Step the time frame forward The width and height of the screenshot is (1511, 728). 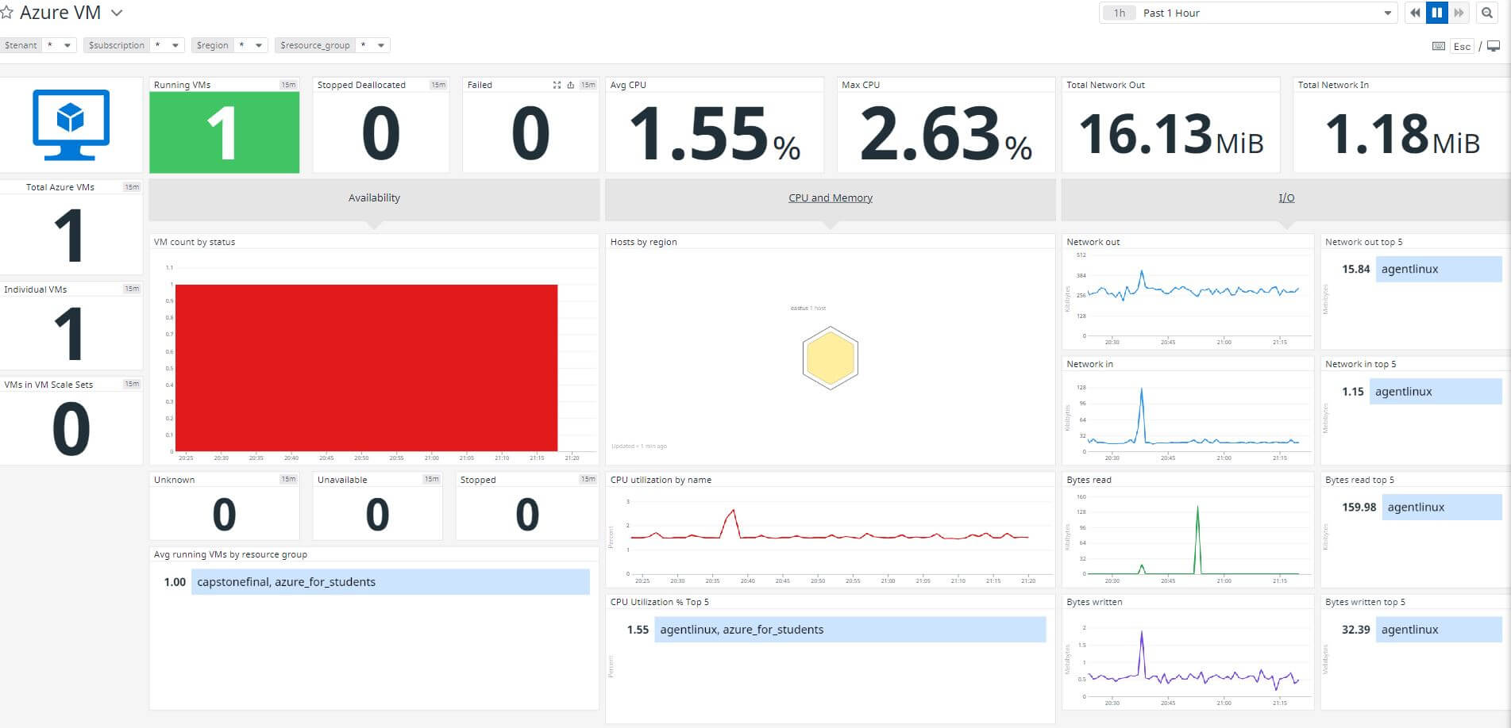(x=1459, y=13)
